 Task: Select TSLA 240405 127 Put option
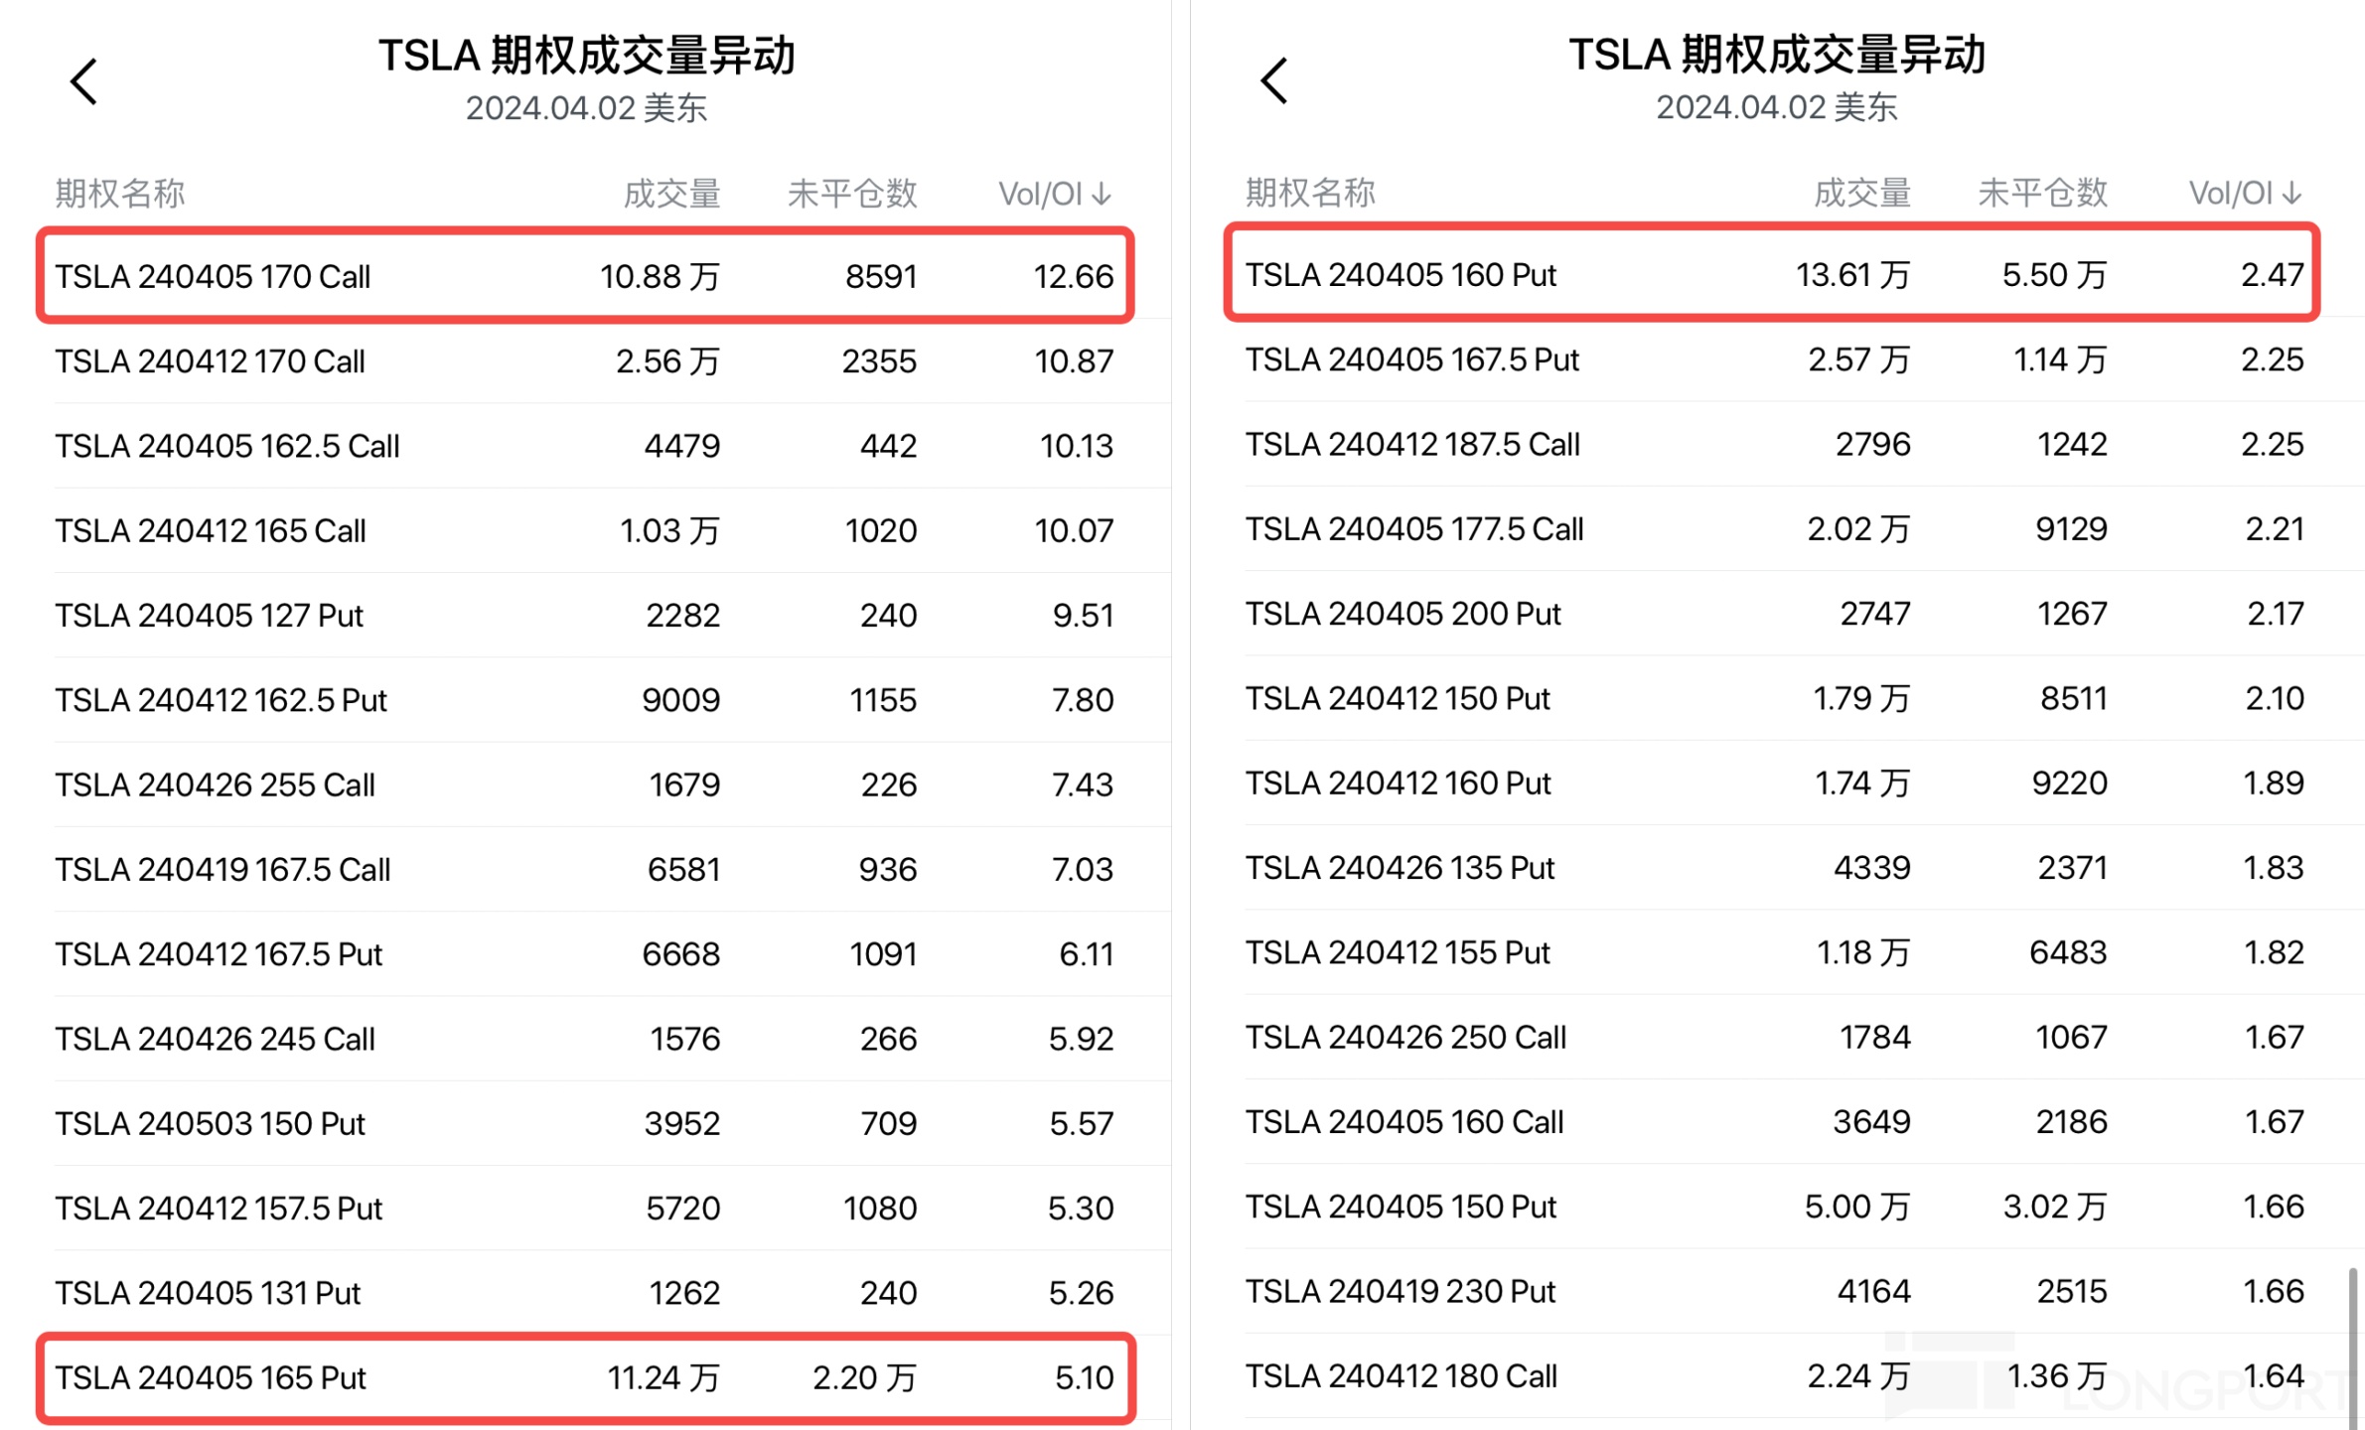click(584, 616)
